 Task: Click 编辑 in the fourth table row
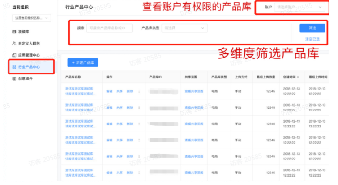(109, 140)
